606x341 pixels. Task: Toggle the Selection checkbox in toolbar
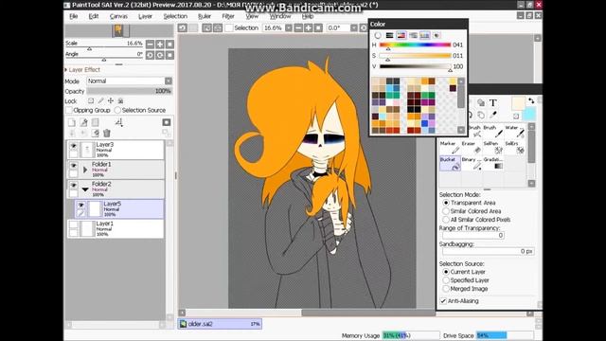229,27
